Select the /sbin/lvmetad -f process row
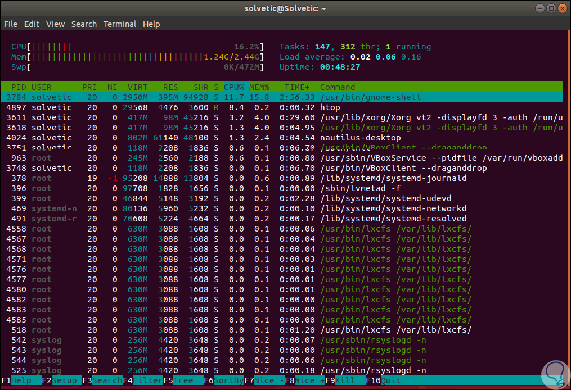Viewport: 571px width, 390px height. coord(282,188)
